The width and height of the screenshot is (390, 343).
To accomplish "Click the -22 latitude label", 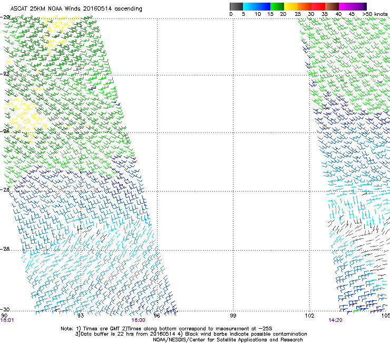I will [5, 74].
